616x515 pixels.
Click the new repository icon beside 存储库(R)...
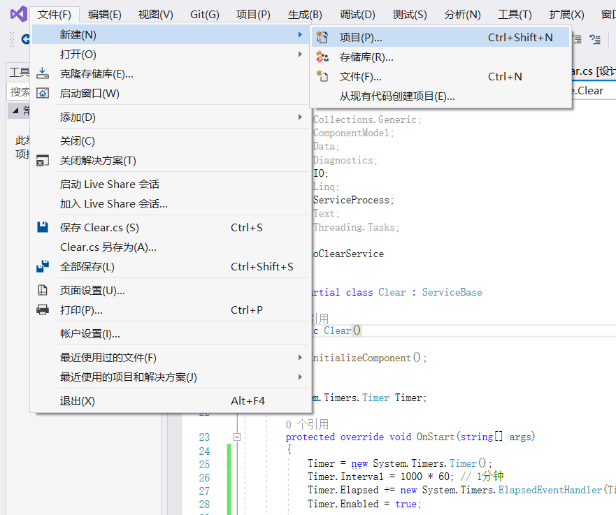[x=322, y=57]
